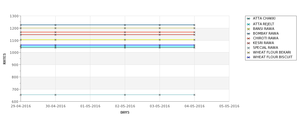Click the 30-04-2016 data point on lowest line
Image resolution: width=308 pixels, height=135 pixels.
(x=55, y=95)
